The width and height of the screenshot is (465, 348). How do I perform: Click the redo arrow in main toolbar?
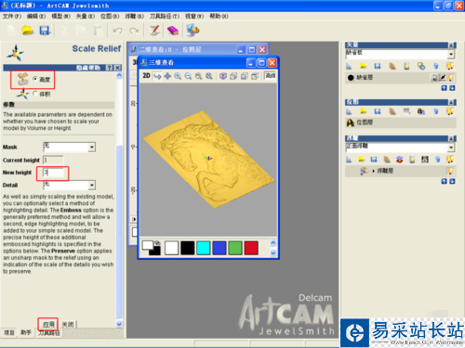pyautogui.click(x=134, y=31)
